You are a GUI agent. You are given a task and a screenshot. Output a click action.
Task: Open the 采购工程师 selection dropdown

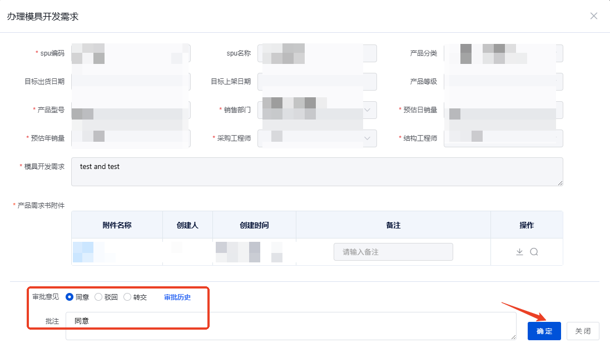click(367, 138)
